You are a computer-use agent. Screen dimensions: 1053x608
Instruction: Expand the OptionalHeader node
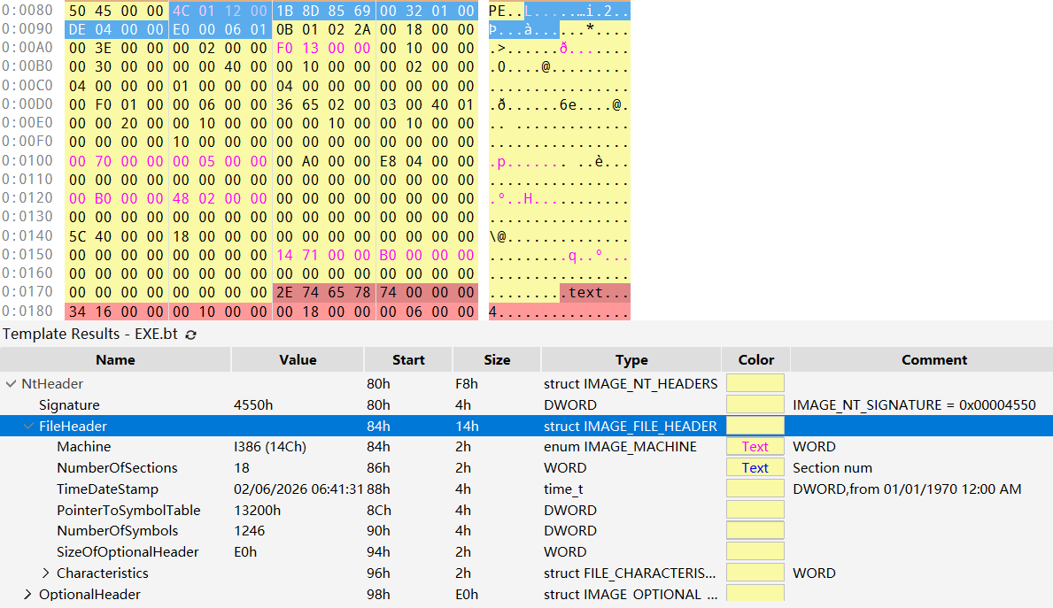[x=28, y=595]
